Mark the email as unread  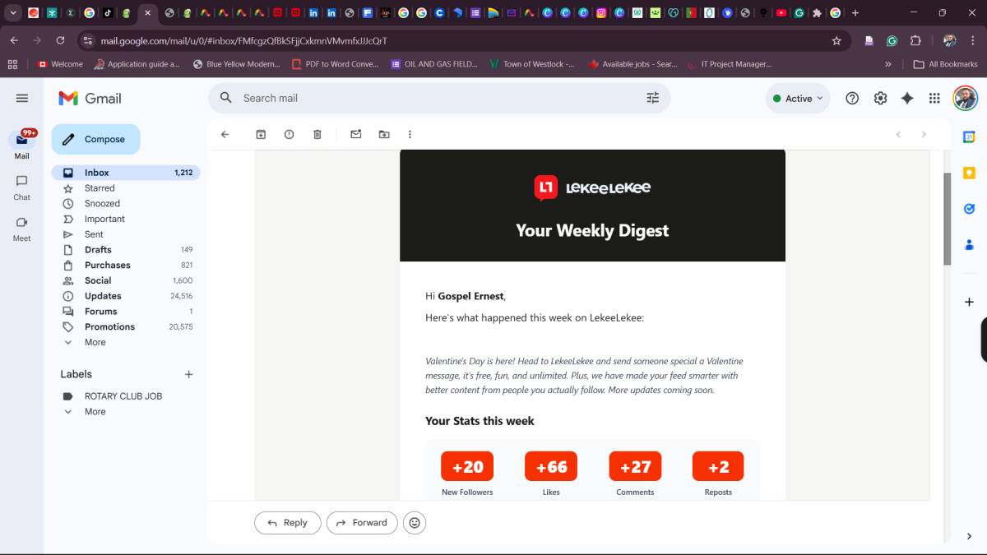tap(356, 134)
